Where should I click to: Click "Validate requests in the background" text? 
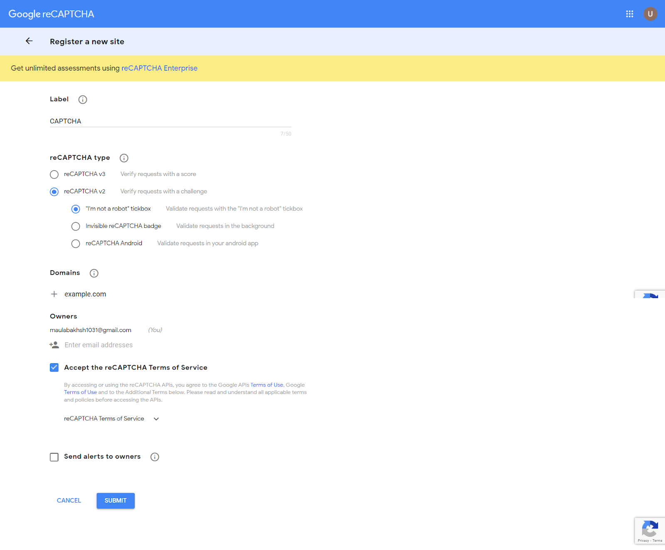coord(225,226)
